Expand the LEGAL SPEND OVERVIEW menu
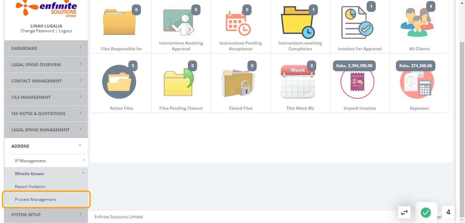Image resolution: width=465 pixels, height=223 pixels. click(x=46, y=64)
